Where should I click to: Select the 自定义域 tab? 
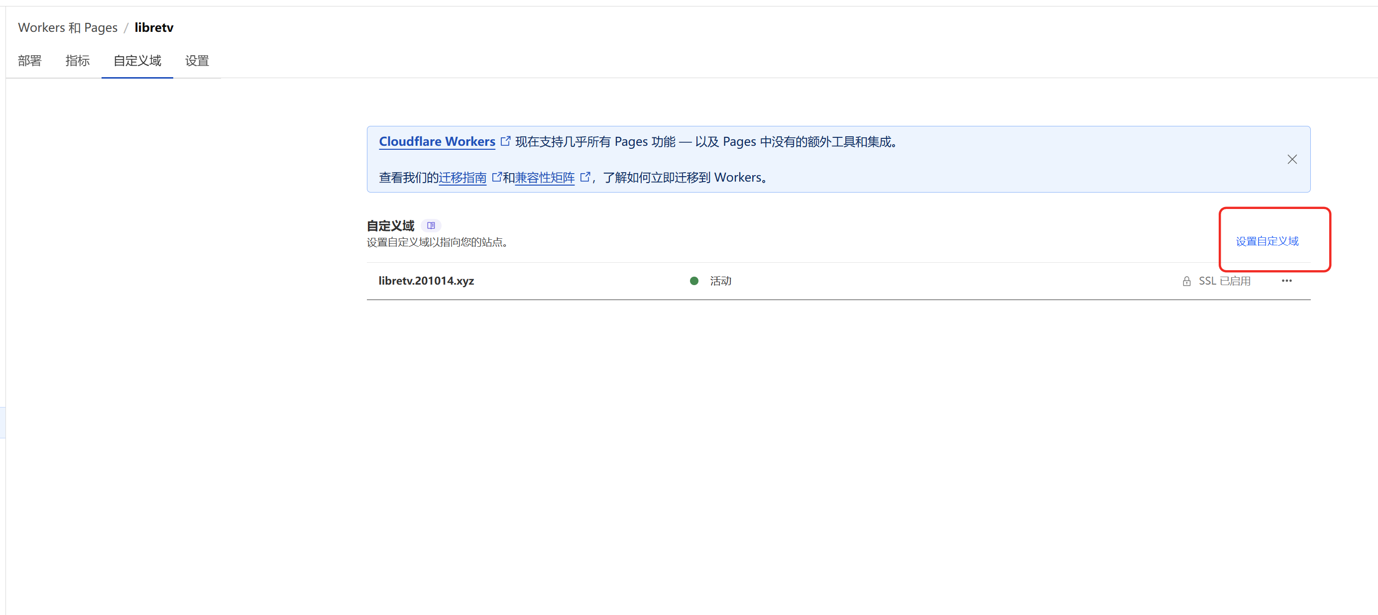click(137, 60)
